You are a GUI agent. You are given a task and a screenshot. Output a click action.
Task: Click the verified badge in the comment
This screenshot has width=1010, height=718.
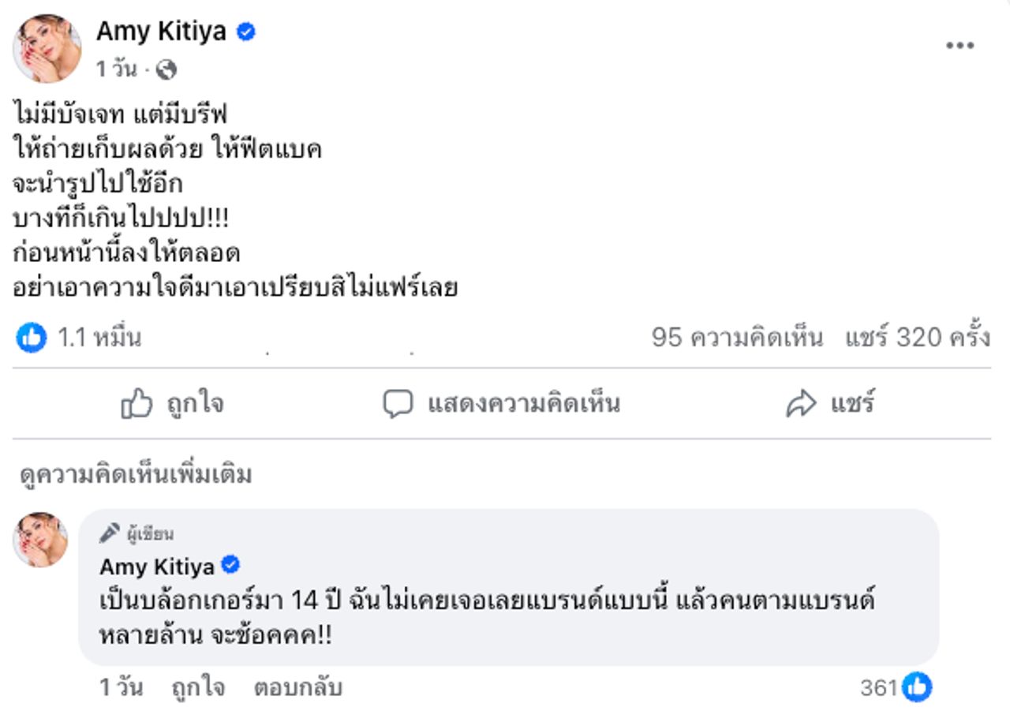pyautogui.click(x=230, y=565)
